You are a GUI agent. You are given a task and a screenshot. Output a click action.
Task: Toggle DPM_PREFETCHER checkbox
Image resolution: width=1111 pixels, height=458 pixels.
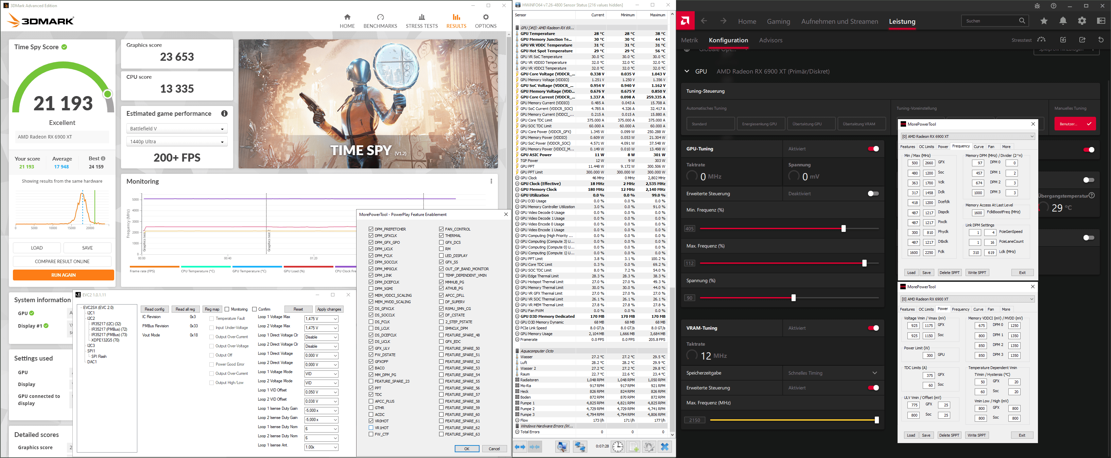click(371, 229)
